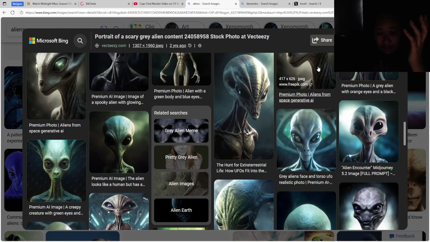Open the vecteezy.com source link
The height and width of the screenshot is (242, 430).
point(114,46)
